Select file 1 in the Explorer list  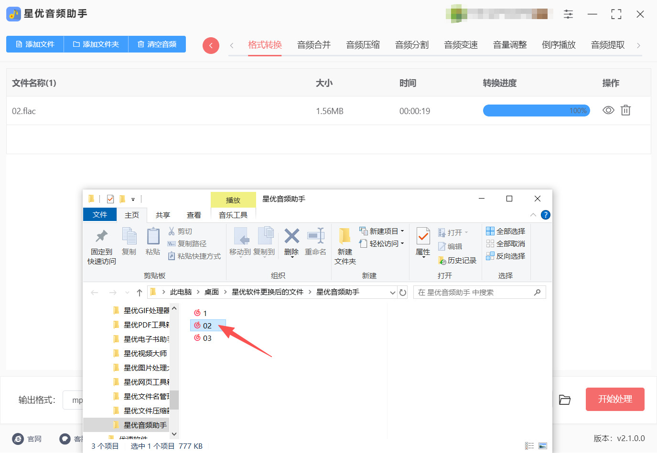pos(201,313)
